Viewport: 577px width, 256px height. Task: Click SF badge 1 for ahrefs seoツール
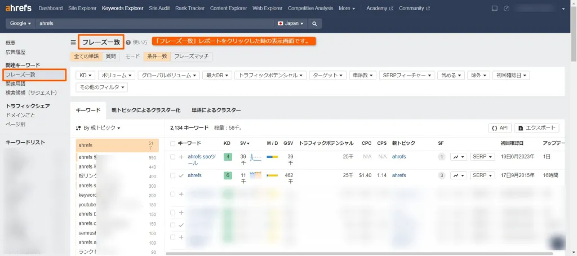click(441, 157)
